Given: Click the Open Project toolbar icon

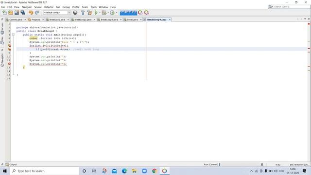Looking at the screenshot, I should (x=17, y=13).
